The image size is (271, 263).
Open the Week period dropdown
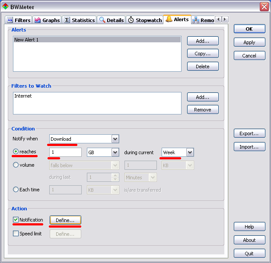190,152
